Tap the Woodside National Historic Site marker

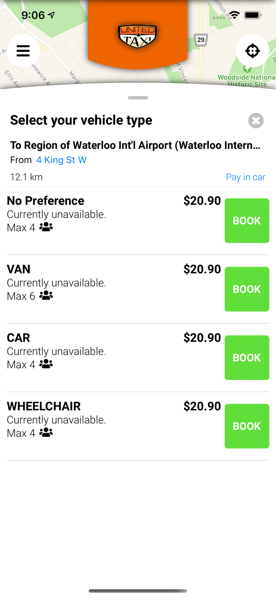point(247,69)
